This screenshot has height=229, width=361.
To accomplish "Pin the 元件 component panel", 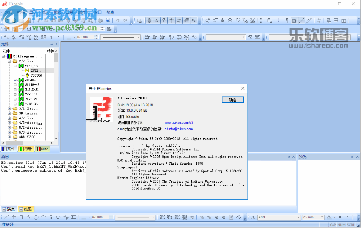I will (51, 44).
